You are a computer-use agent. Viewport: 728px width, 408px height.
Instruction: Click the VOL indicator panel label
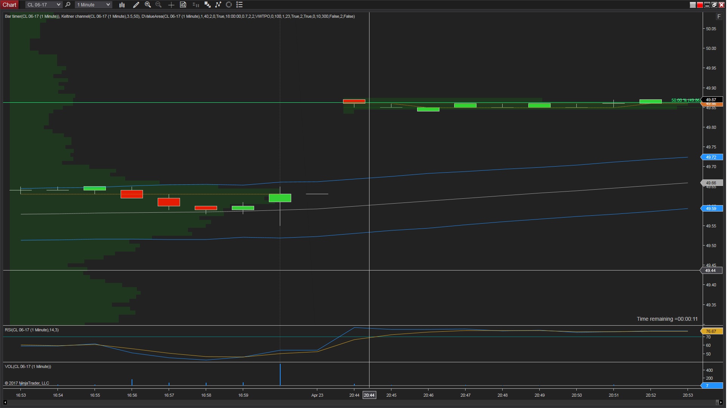point(28,366)
